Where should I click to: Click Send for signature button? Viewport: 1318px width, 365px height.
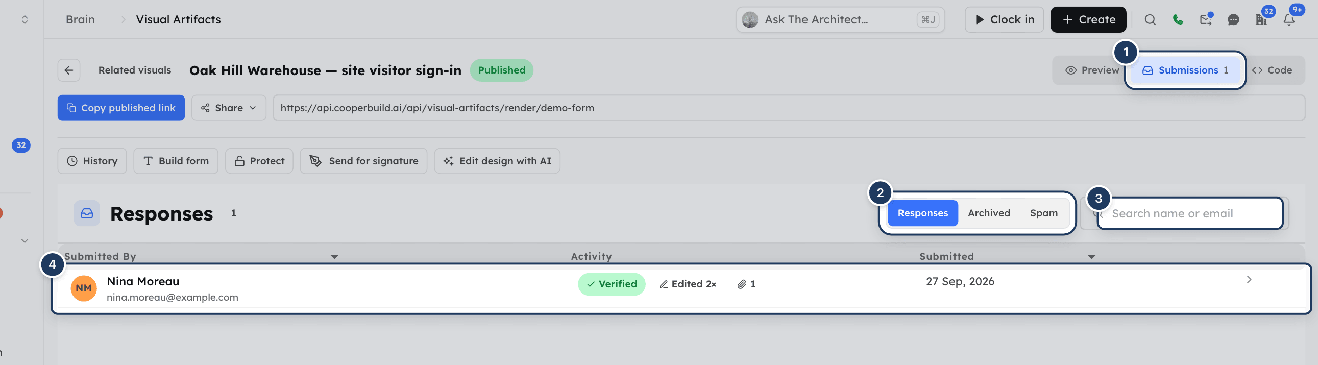[x=363, y=161]
